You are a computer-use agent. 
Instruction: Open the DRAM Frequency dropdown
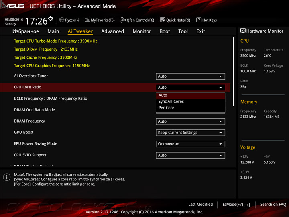tap(190, 121)
